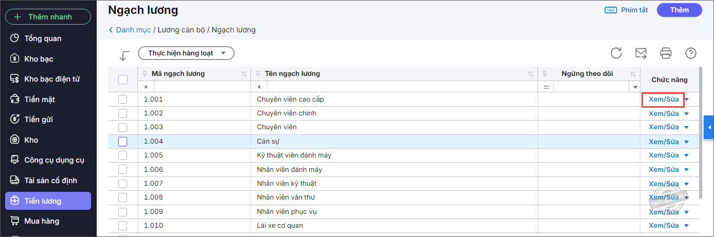Click the indent arrow icon beside bulk actions
714x237 pixels.
point(124,55)
